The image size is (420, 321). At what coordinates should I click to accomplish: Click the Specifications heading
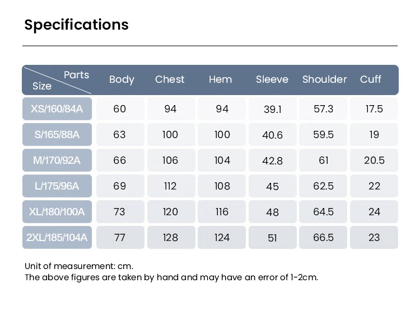point(77,25)
